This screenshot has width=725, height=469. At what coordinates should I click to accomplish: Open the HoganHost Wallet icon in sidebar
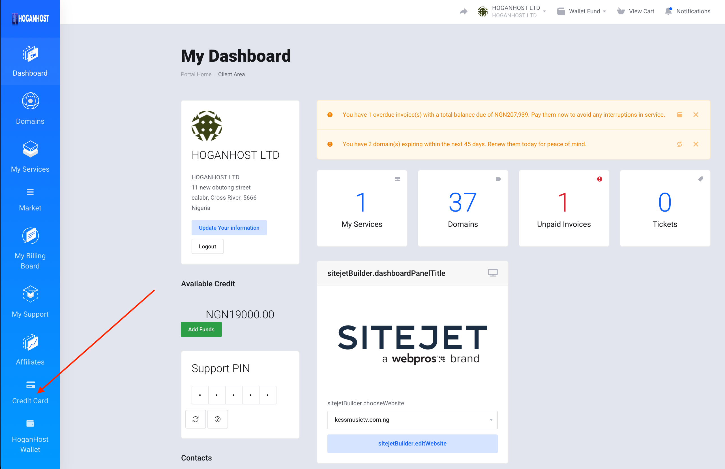pyautogui.click(x=30, y=423)
